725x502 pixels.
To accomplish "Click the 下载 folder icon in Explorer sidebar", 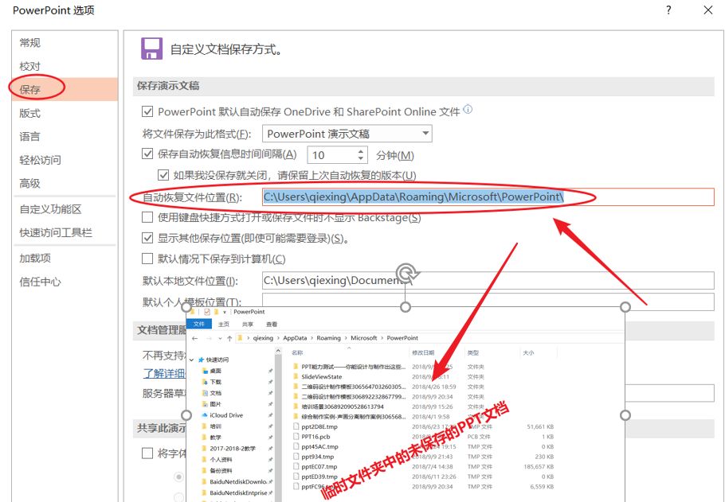I will (206, 382).
